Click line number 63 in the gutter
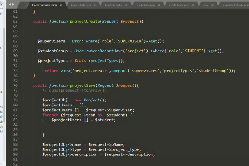This screenshot has width=249, height=166. pos(15,21)
